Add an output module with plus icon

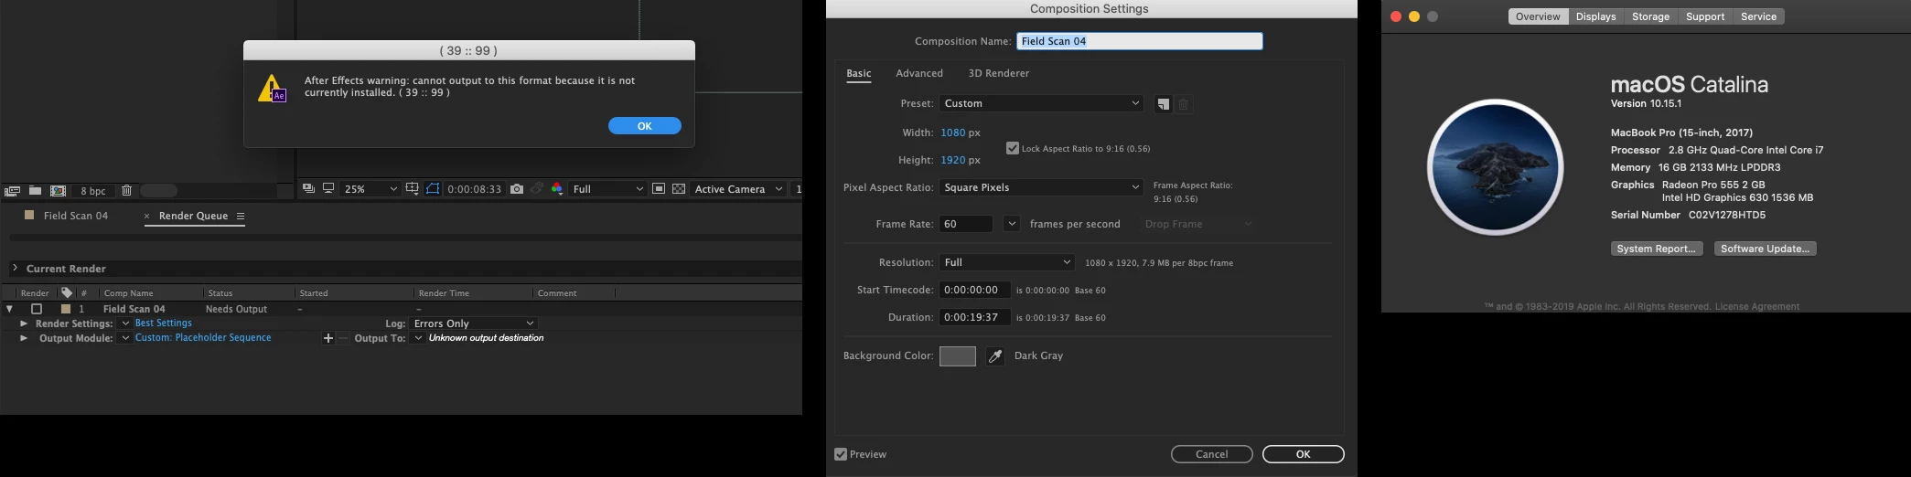[328, 338]
